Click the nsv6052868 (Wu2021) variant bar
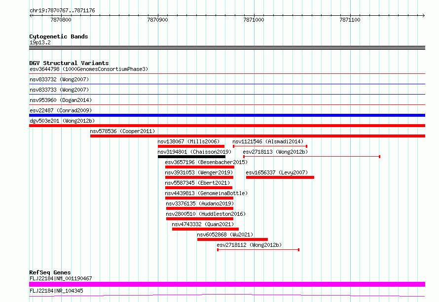439x302 pixels. click(232, 239)
